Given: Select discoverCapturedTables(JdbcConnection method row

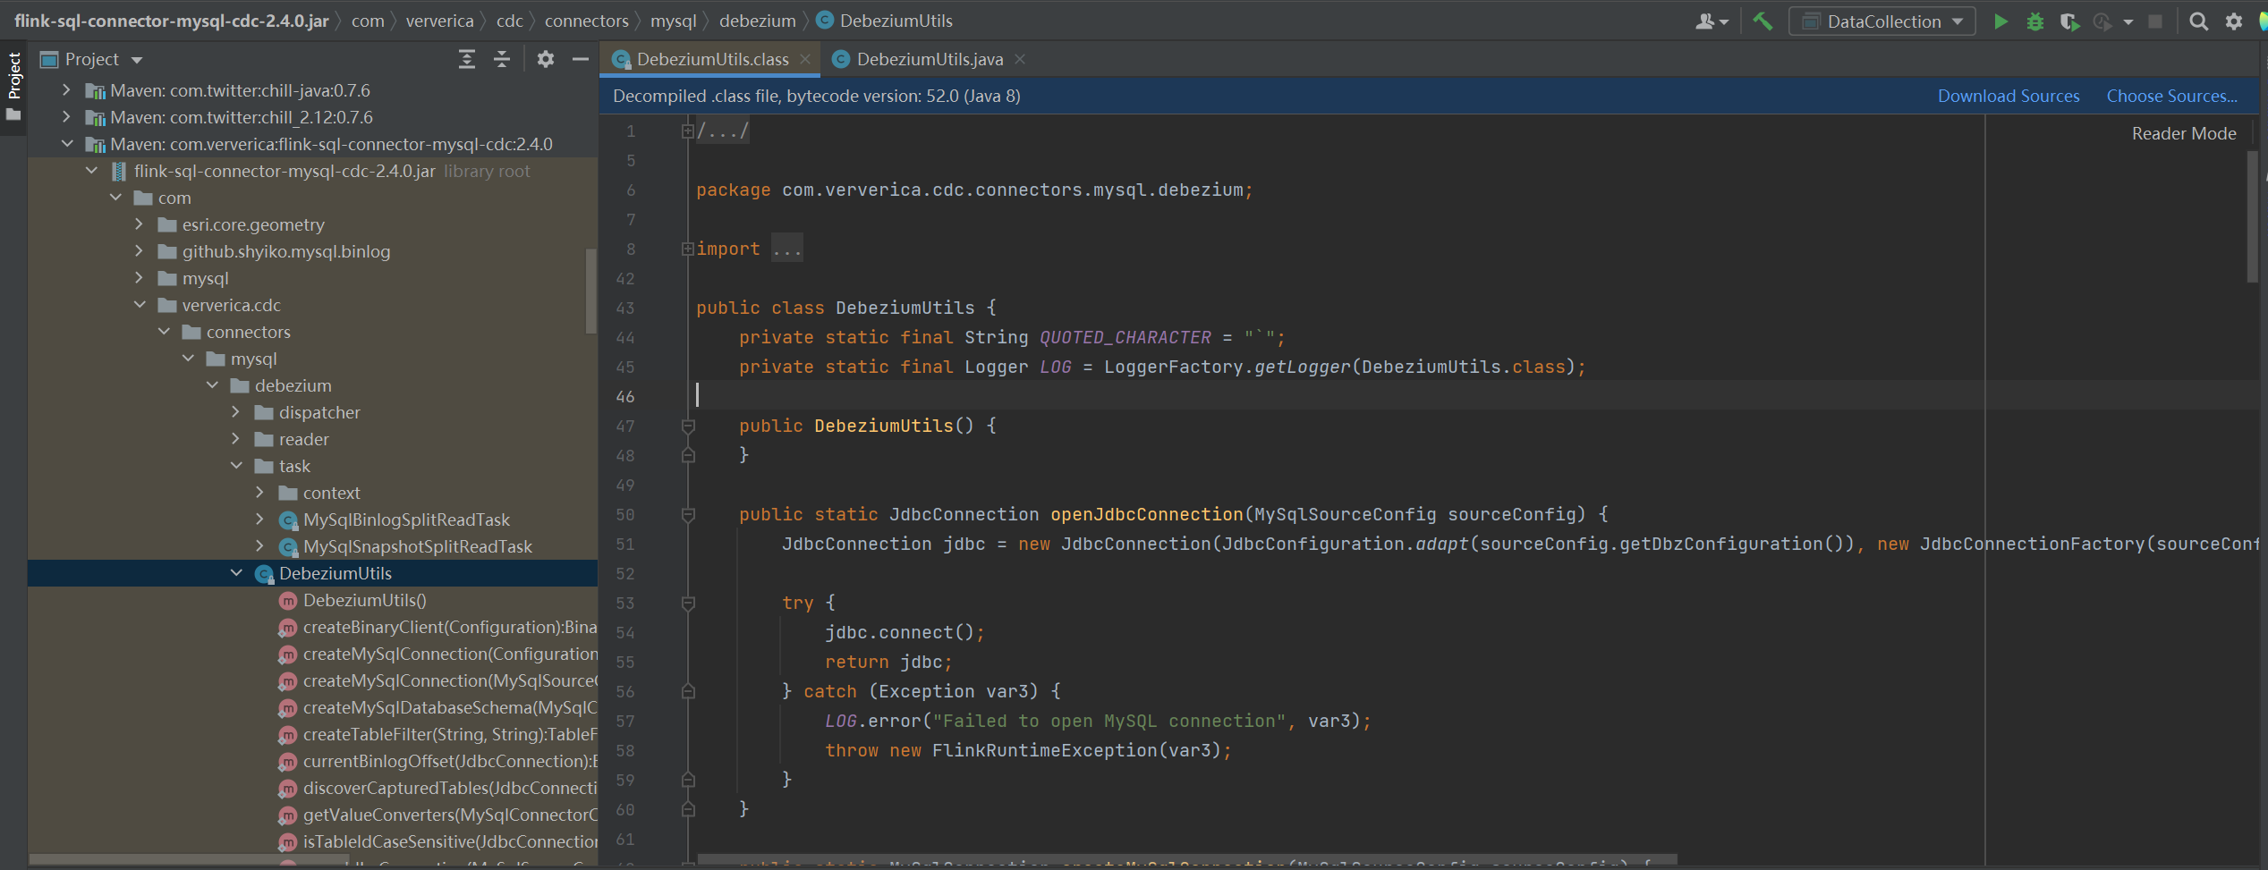Looking at the screenshot, I should 313,788.
